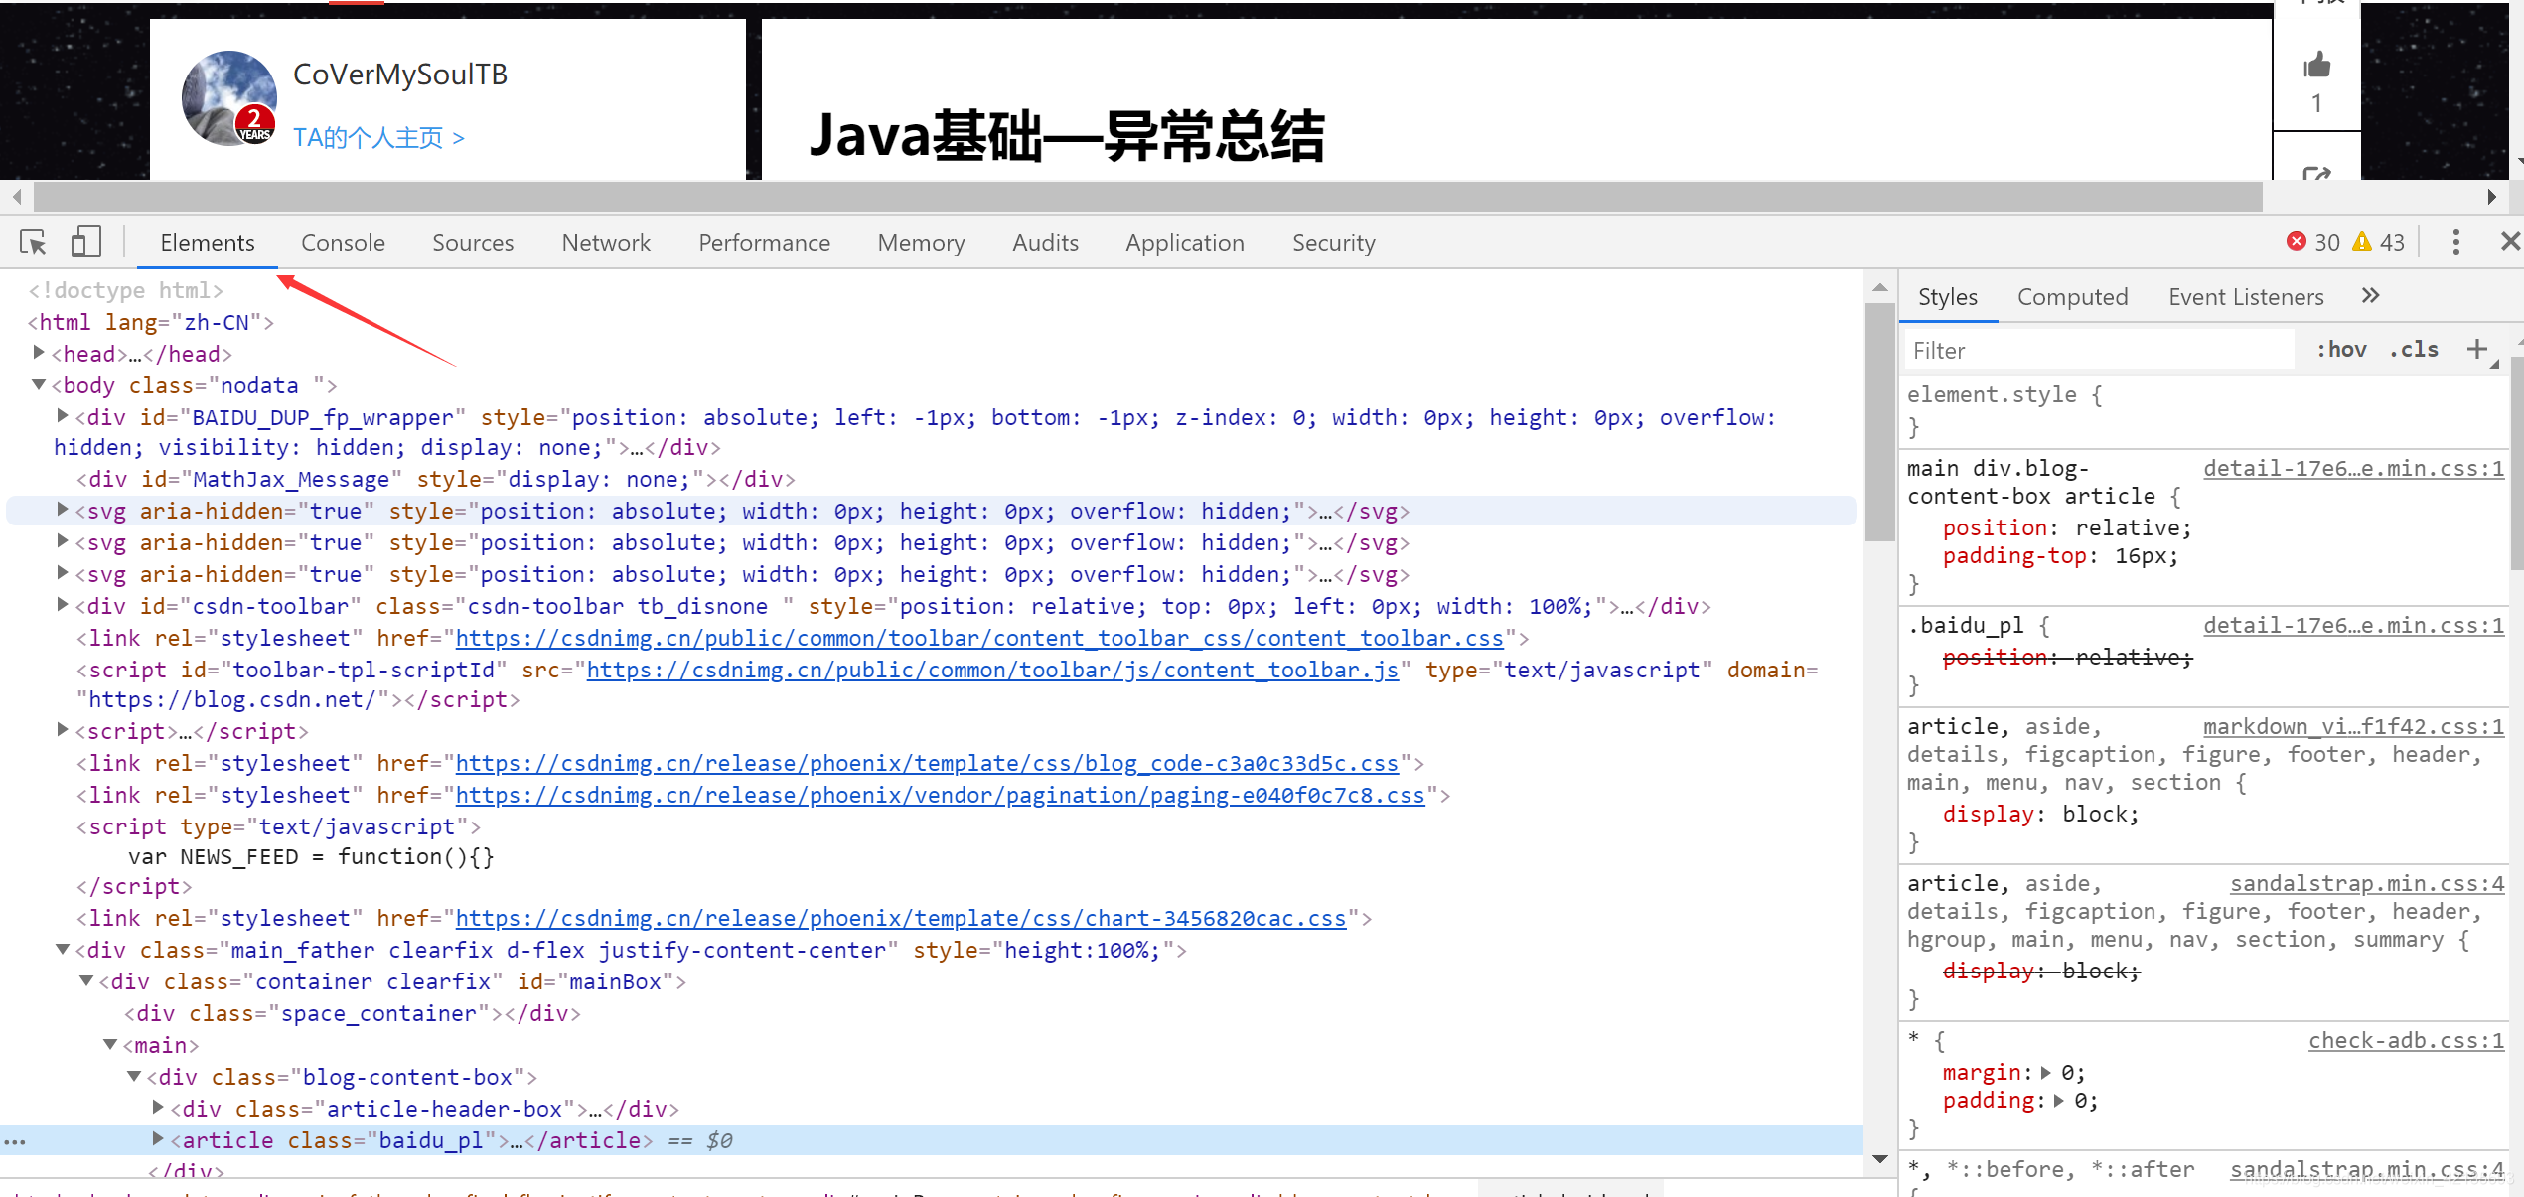Collapse the main_father div node
Screen dimensions: 2524x1197
point(62,949)
